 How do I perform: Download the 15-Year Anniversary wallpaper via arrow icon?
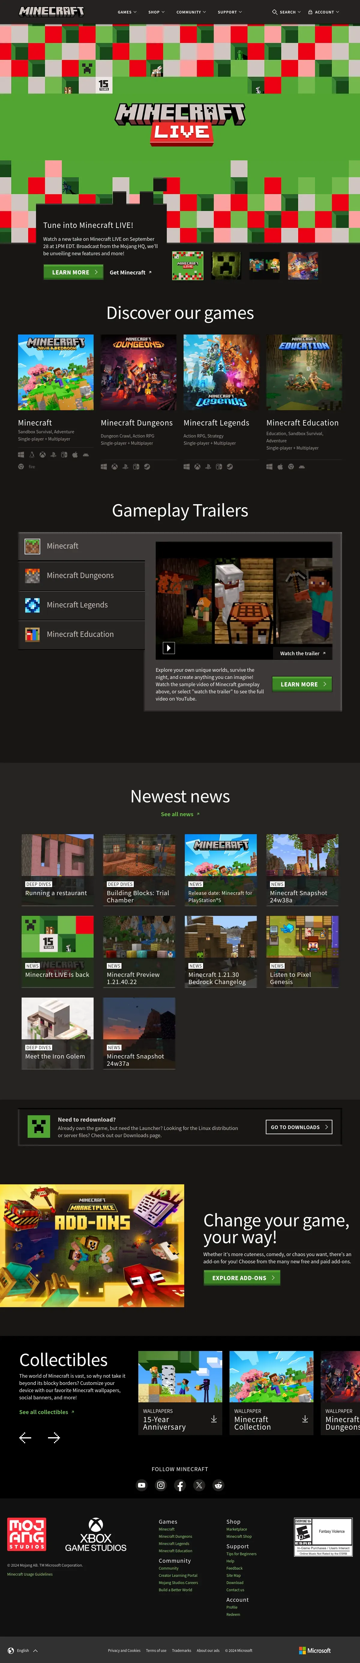pyautogui.click(x=214, y=1419)
